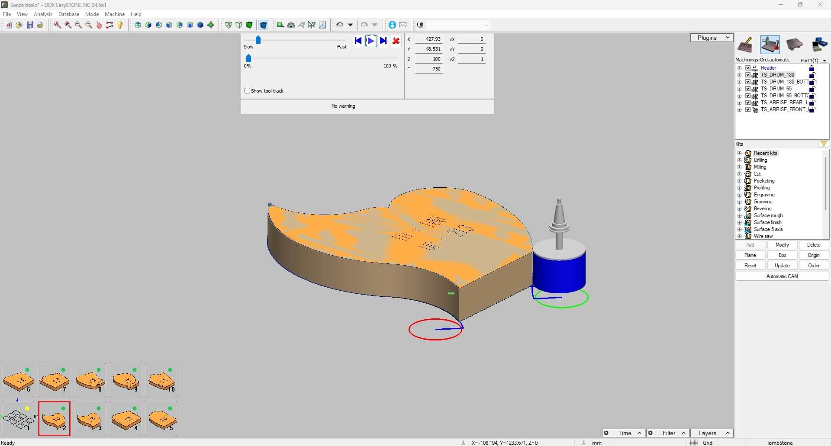Open the File menu
This screenshot has width=831, height=446.
coord(7,14)
